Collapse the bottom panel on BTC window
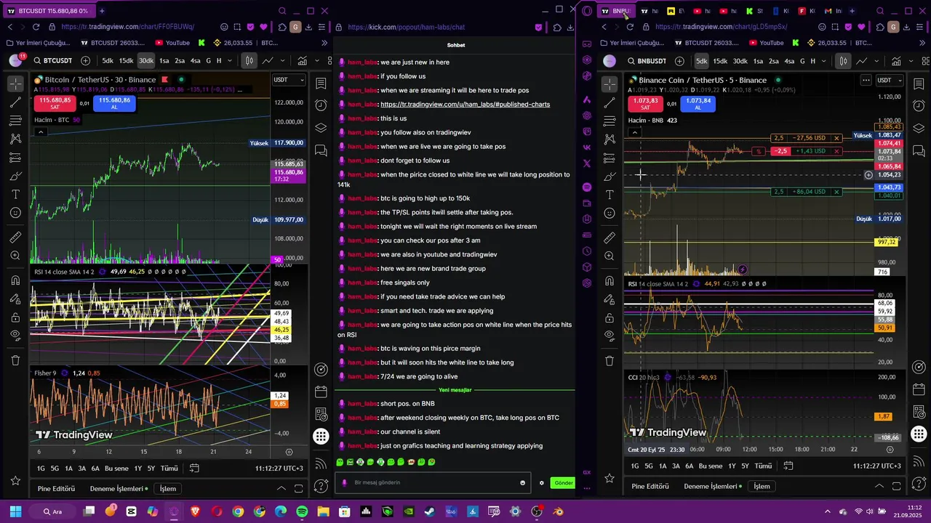Viewport: 931px width, 523px height. coord(281,488)
